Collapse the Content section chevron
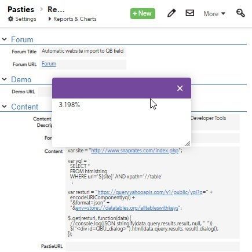The image size is (252, 252). 4,107
